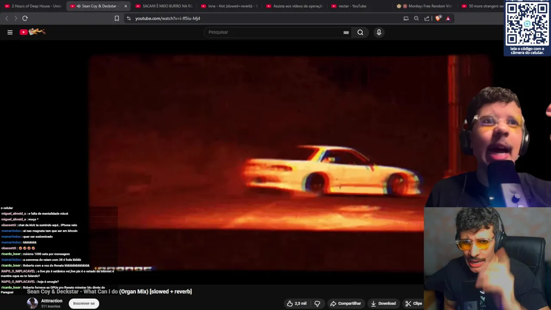
Task: Switch to 2 Hours of Deep House tab
Action: (33, 6)
